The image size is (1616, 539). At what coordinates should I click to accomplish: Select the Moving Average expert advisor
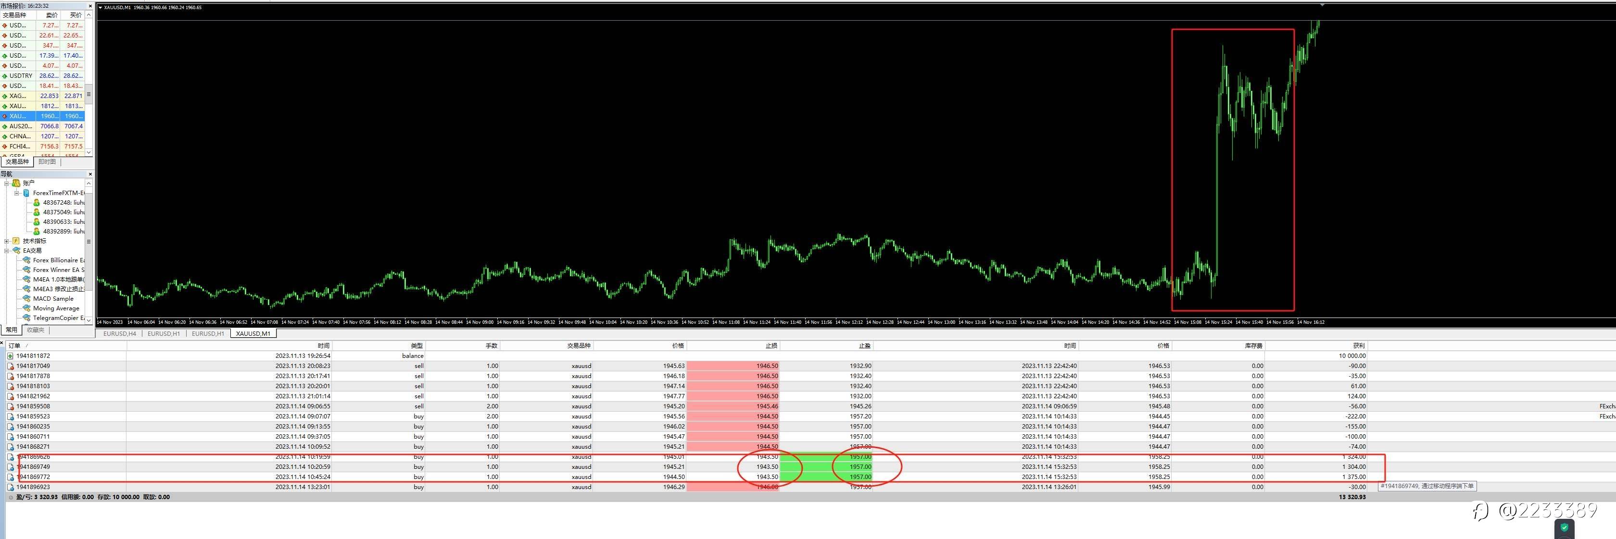pos(56,308)
